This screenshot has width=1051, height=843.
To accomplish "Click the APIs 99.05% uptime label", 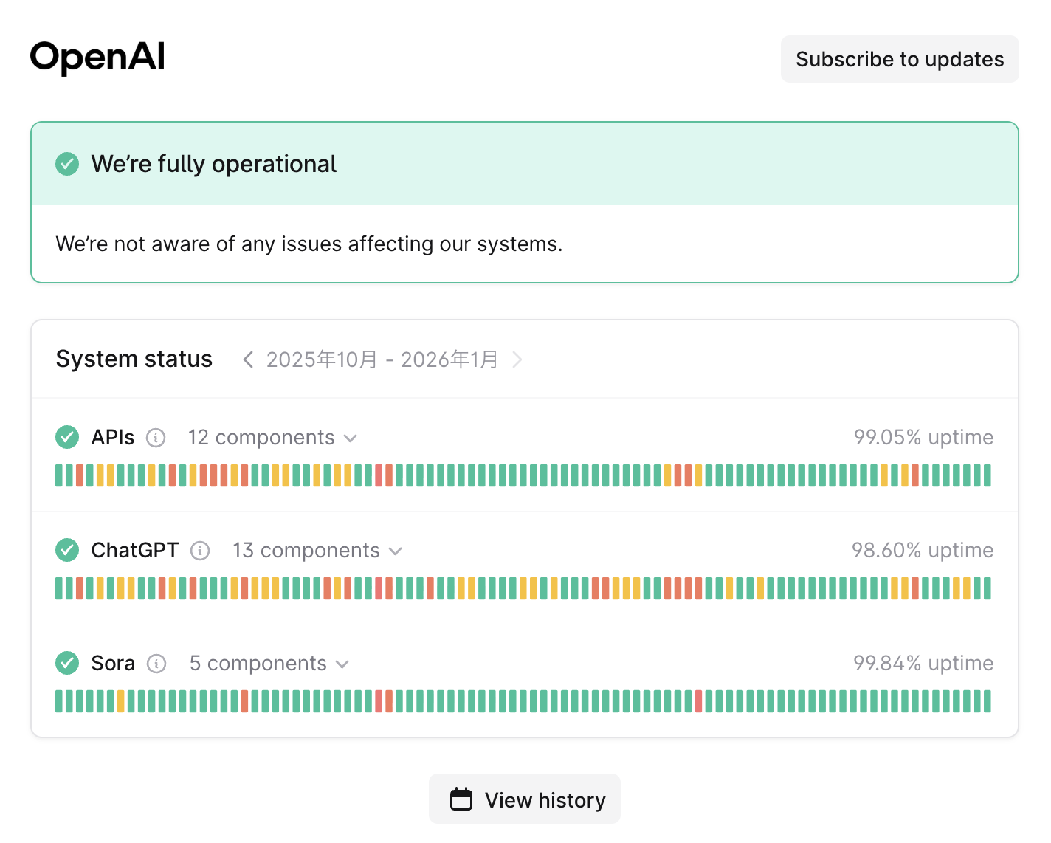I will [x=923, y=437].
